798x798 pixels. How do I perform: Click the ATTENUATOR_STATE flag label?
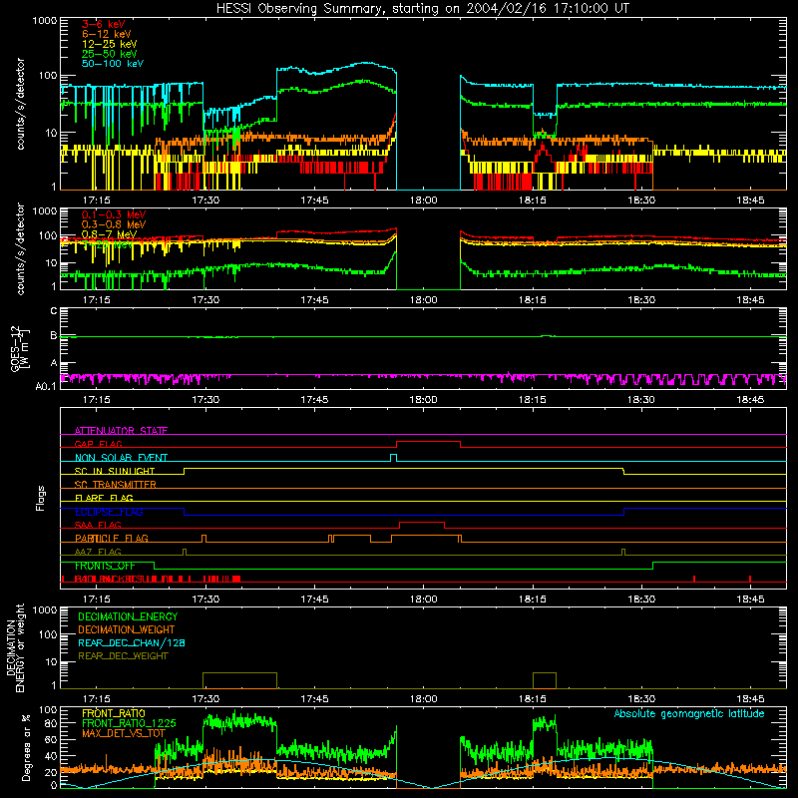click(121, 431)
